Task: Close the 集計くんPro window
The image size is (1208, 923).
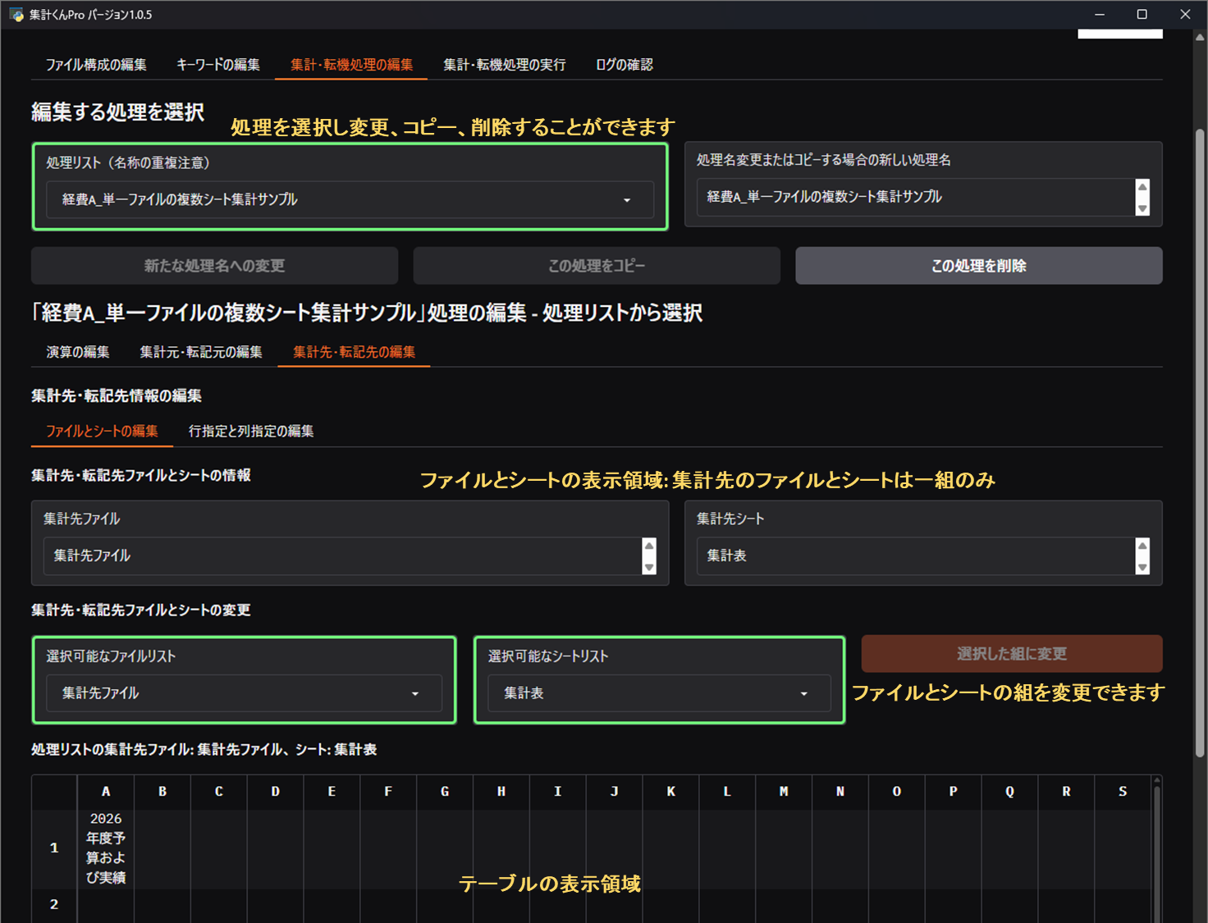Action: tap(1185, 15)
